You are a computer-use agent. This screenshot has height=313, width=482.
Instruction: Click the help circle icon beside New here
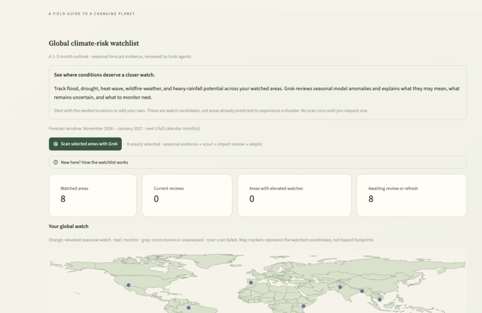(56, 162)
